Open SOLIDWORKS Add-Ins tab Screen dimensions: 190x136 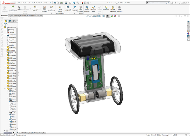[x=34, y=16]
